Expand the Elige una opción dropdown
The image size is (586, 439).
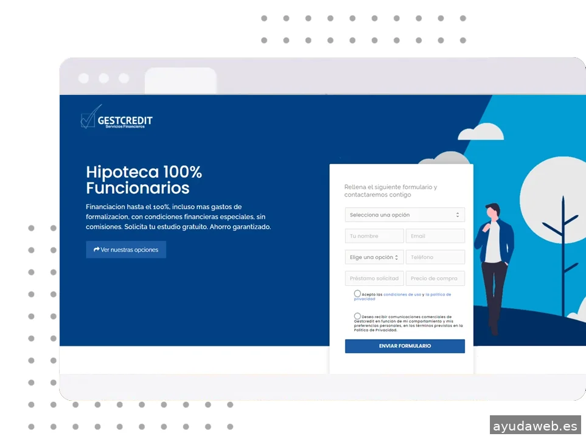pos(374,257)
